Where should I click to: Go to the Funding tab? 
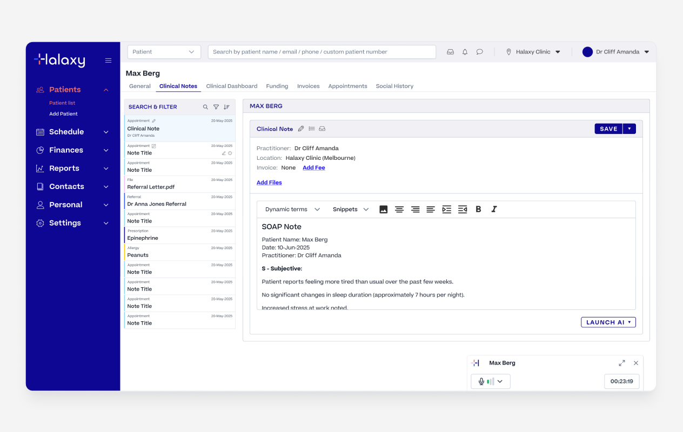(x=277, y=86)
